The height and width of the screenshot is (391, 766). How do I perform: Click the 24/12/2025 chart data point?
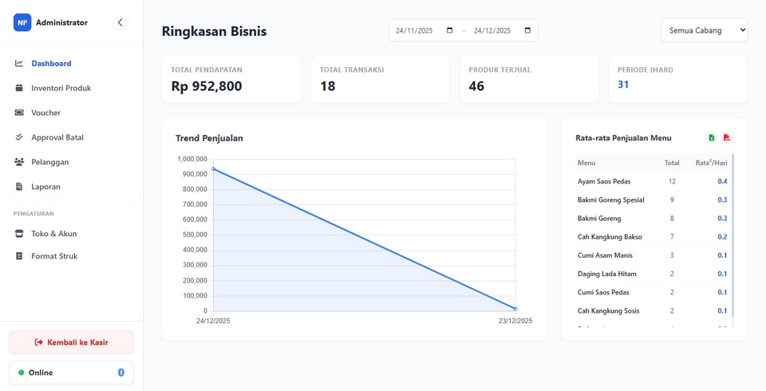click(214, 168)
